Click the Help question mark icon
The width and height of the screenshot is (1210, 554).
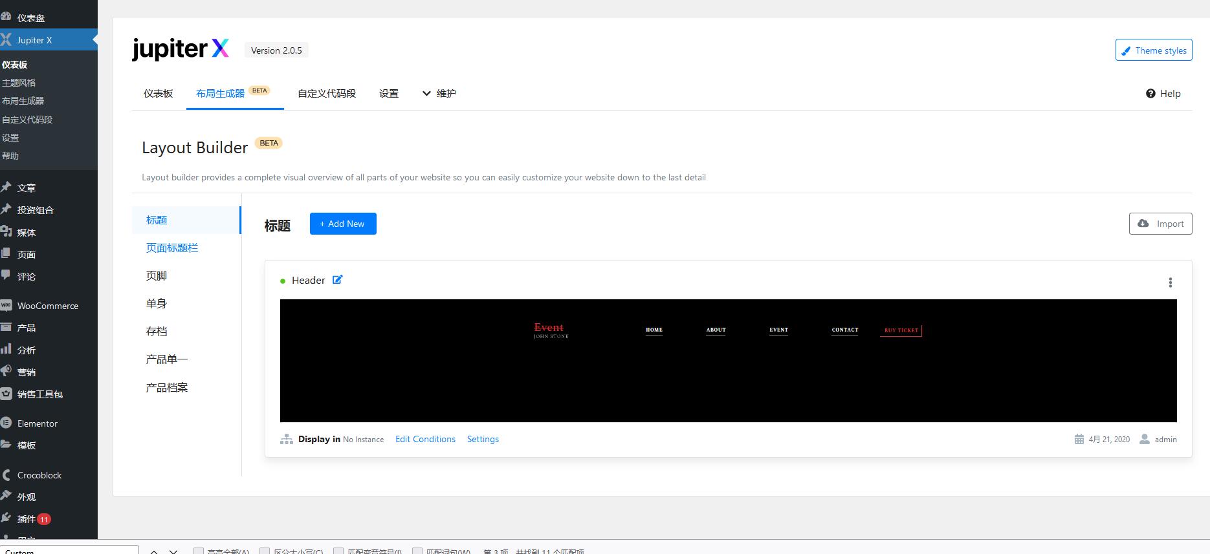click(1150, 94)
